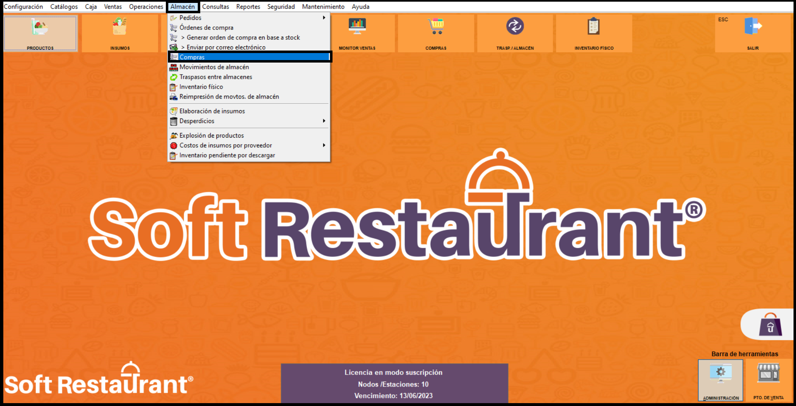Click the SALIR button label
This screenshot has height=406, width=796.
(x=753, y=48)
